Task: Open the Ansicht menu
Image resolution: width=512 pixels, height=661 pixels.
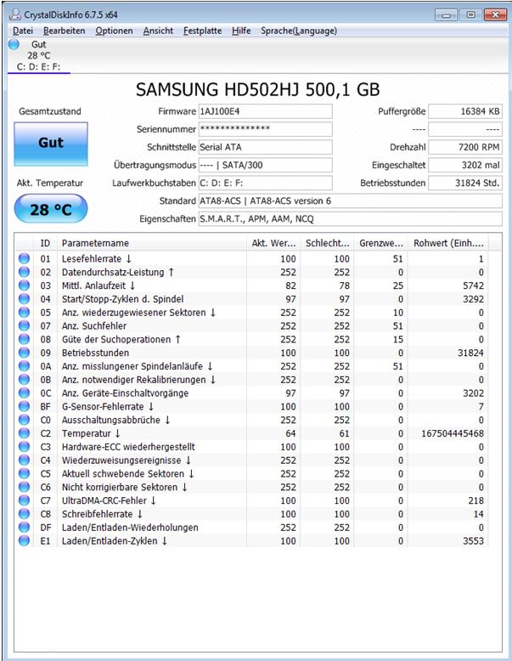Action: click(x=158, y=31)
